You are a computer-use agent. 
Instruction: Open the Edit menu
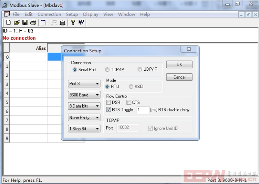tap(28, 14)
